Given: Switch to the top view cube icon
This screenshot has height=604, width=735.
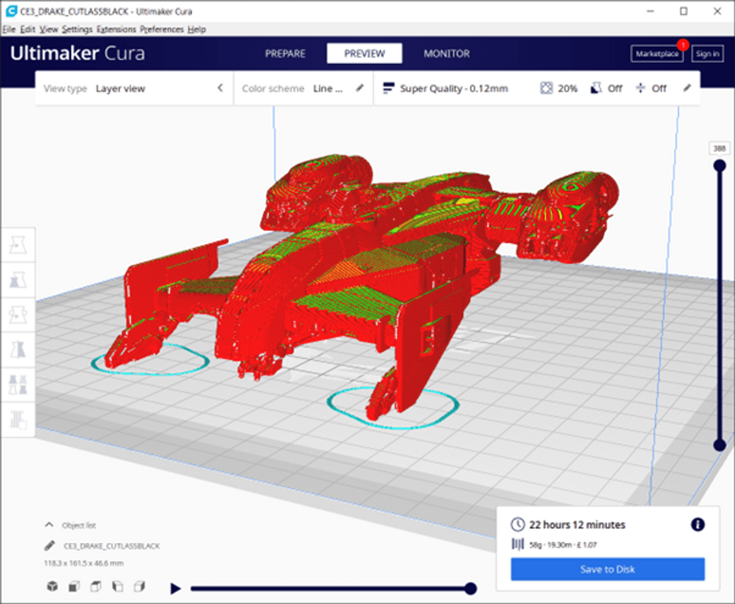Looking at the screenshot, I should [96, 586].
